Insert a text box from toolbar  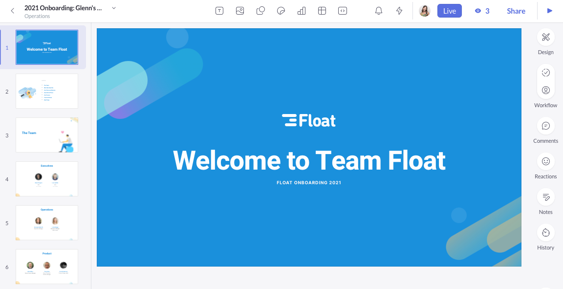point(219,11)
